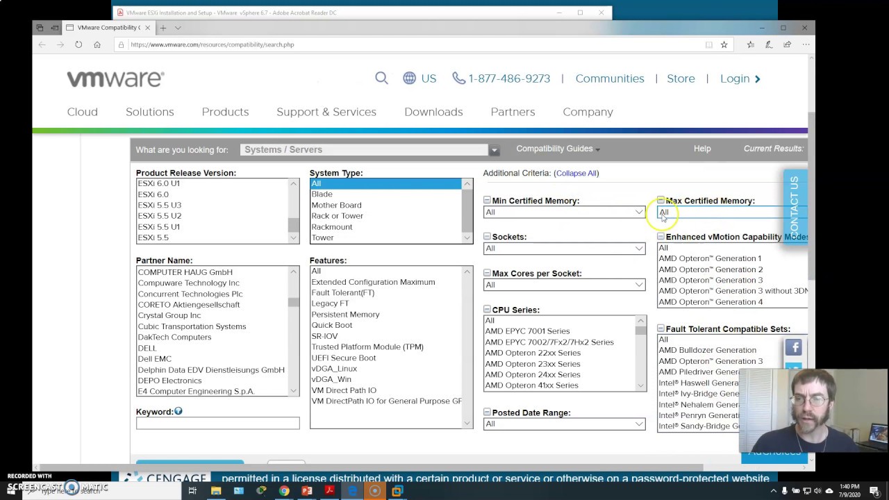The image size is (889, 500).
Task: Click the browser refresh button
Action: coord(78,44)
